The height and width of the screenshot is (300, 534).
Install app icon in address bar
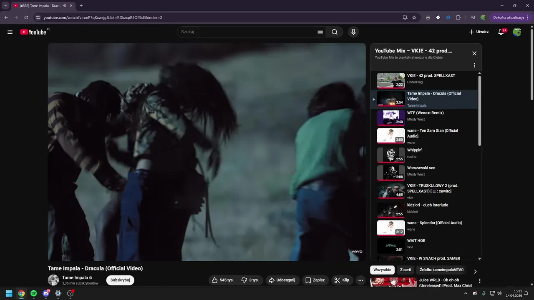click(405, 17)
